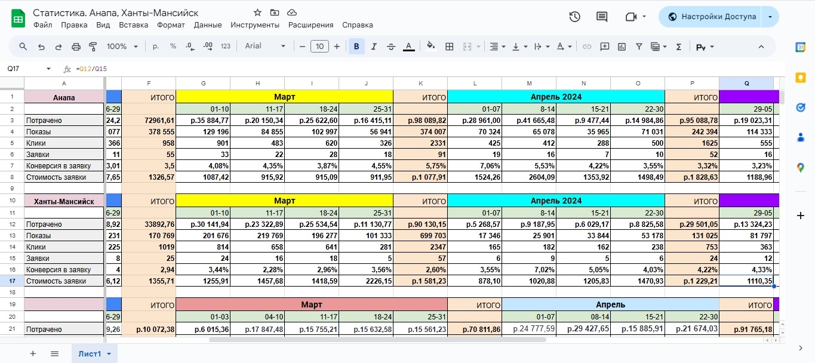The height and width of the screenshot is (363, 815).
Task: Show comments panel icon in header
Action: (x=602, y=17)
